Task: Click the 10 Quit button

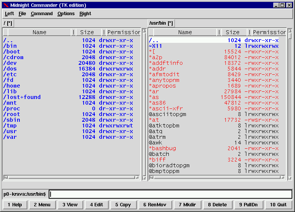Action: [278, 205]
